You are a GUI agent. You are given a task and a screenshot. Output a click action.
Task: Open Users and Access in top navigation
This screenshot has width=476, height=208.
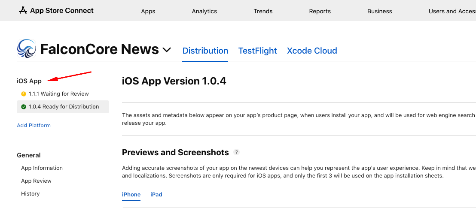coord(451,11)
